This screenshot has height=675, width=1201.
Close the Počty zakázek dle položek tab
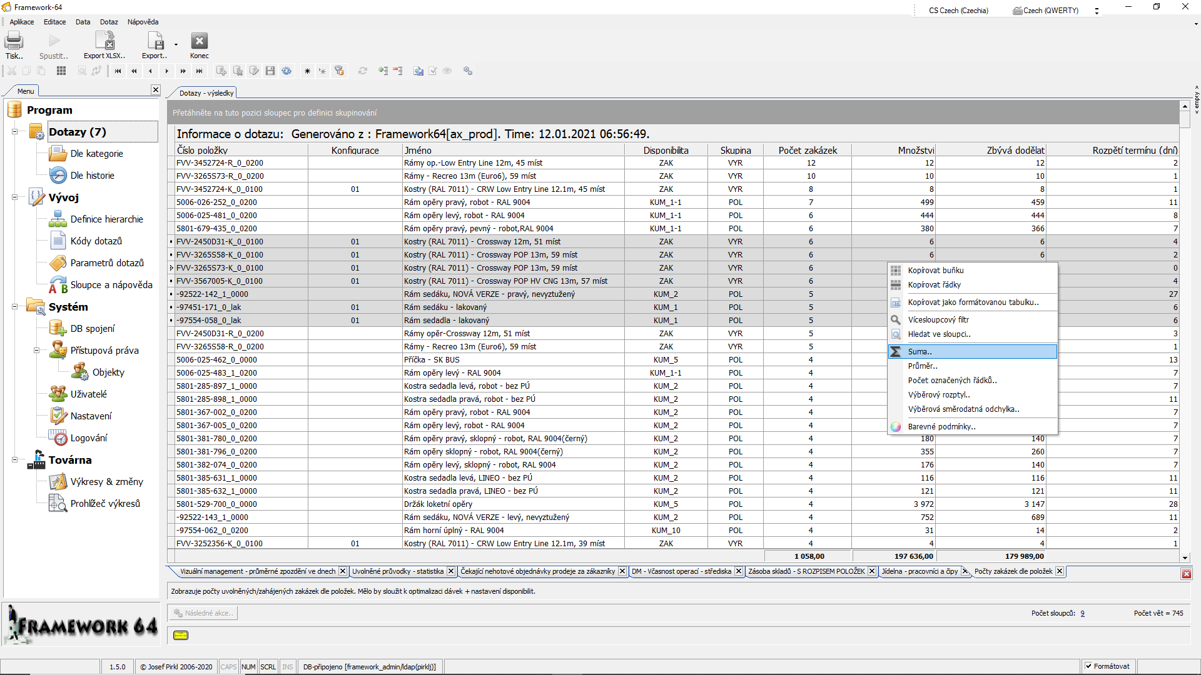pyautogui.click(x=1060, y=571)
